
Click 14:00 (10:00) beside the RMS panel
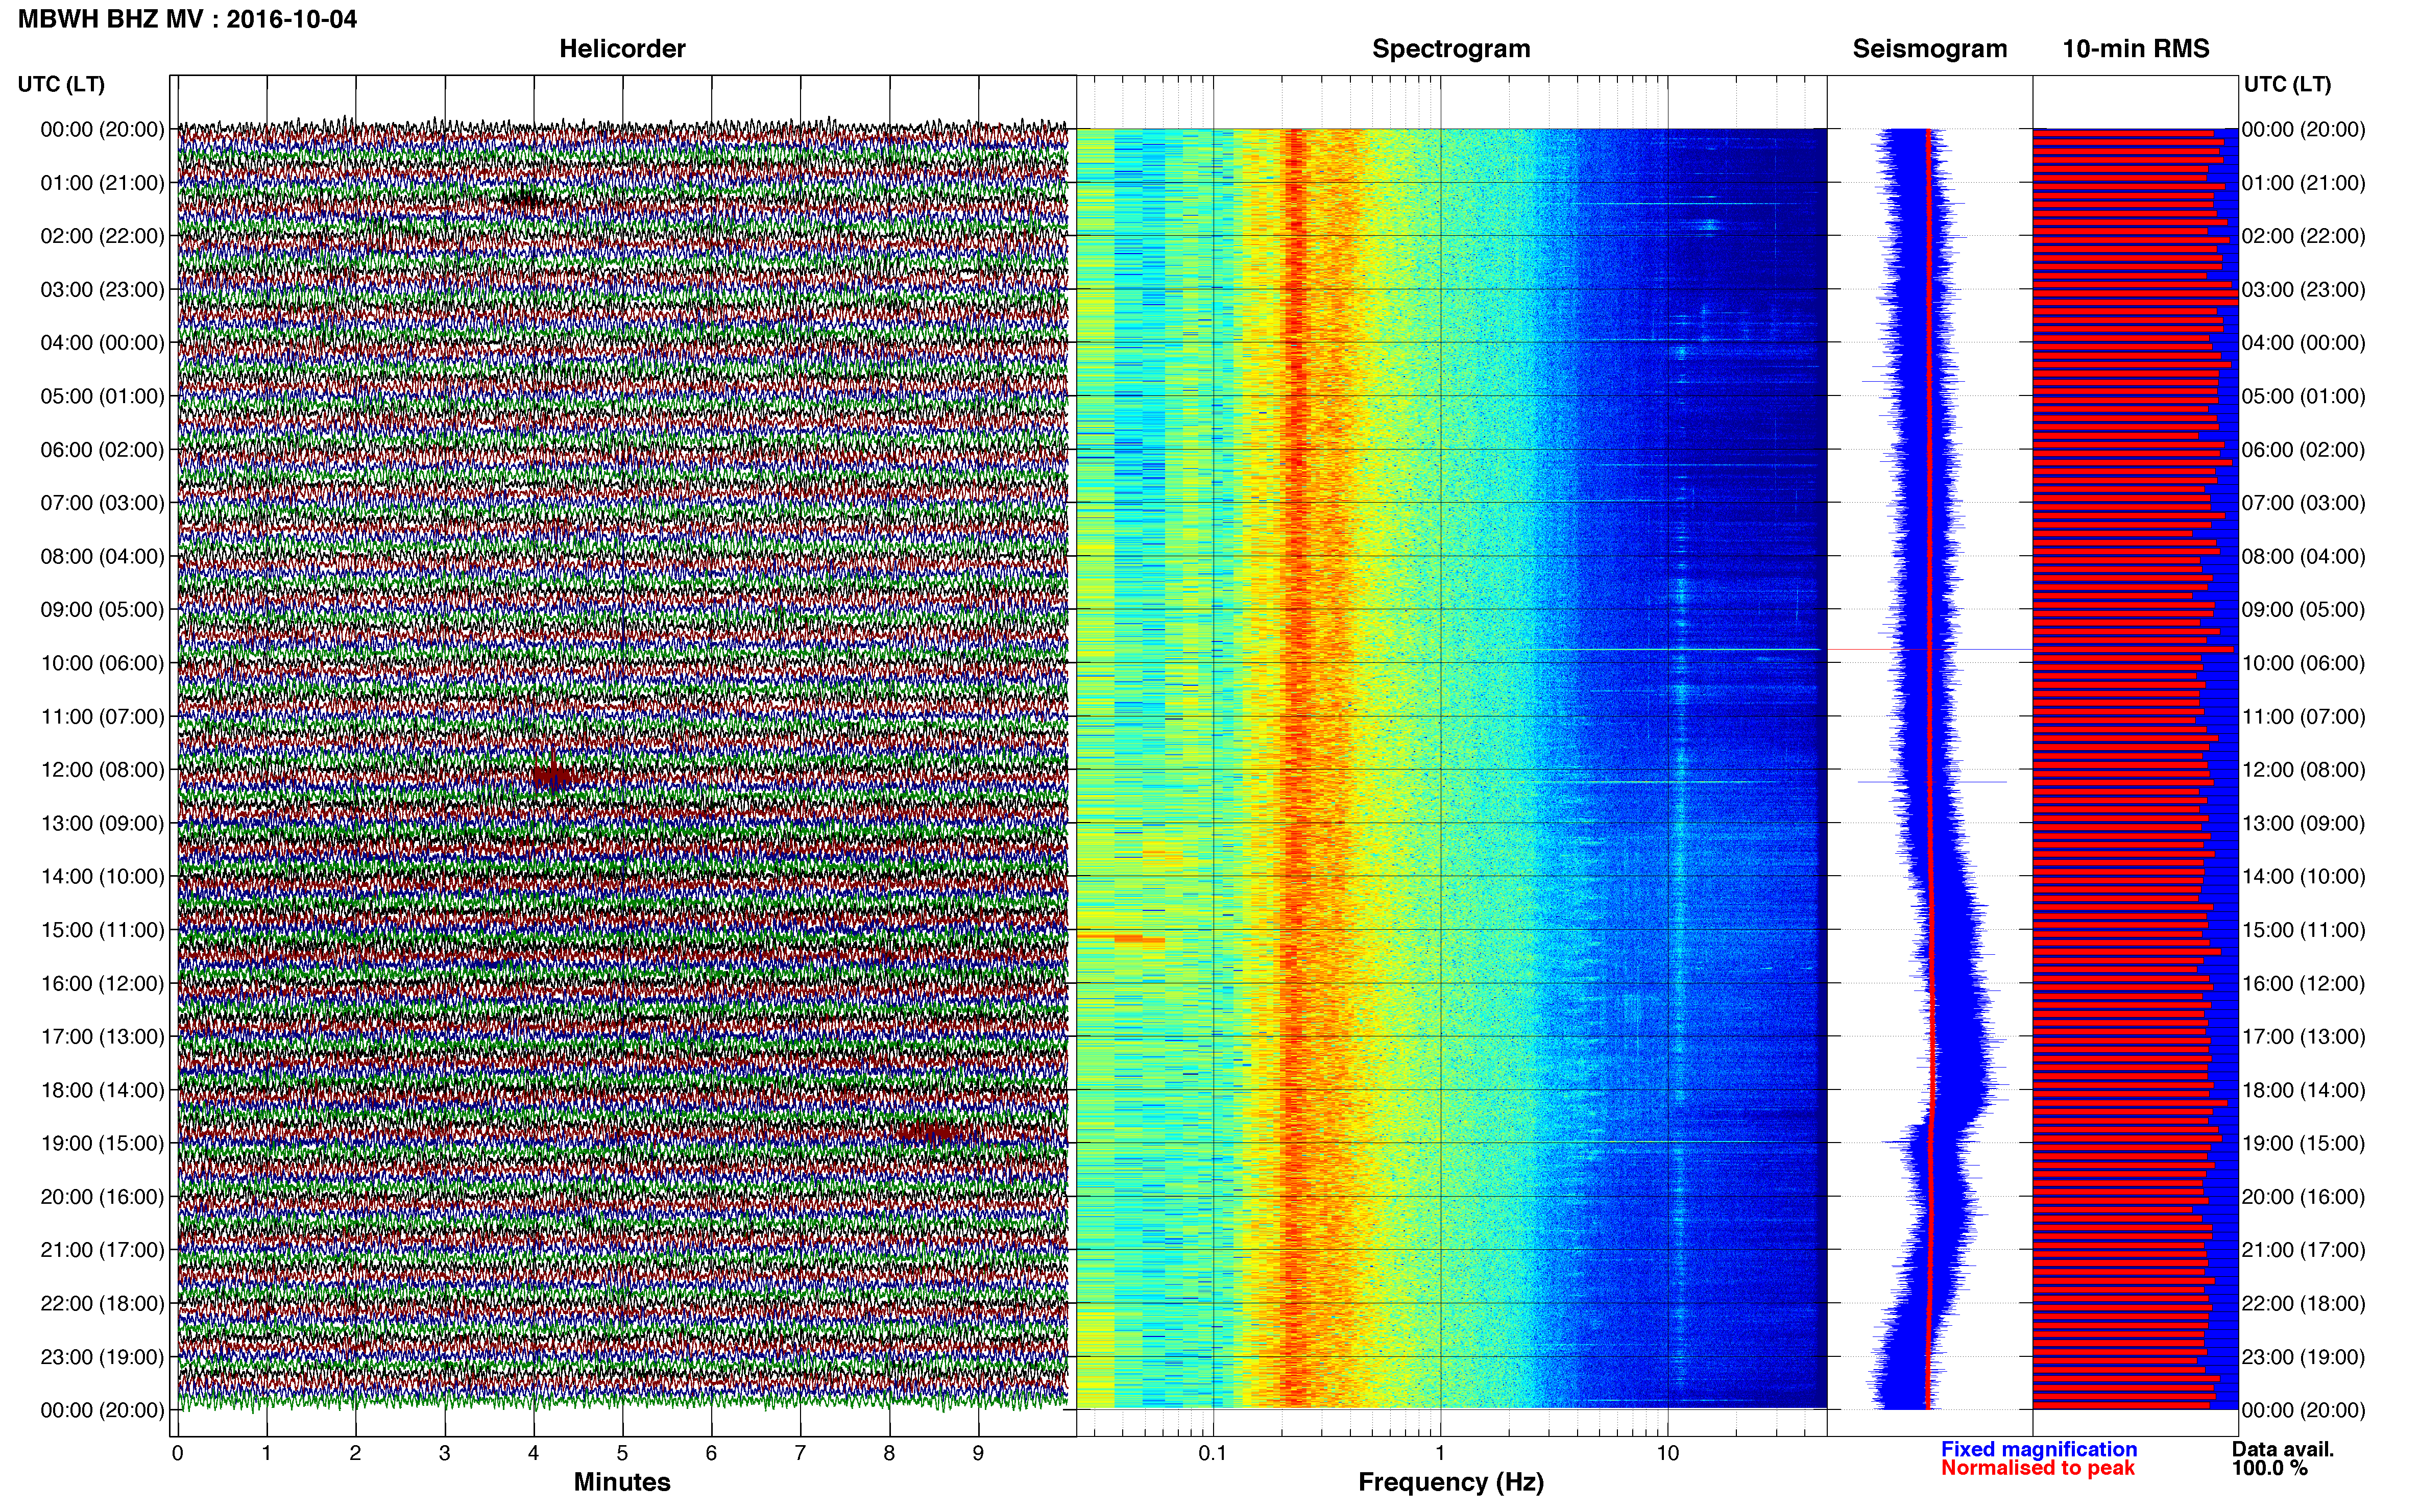click(x=2303, y=877)
